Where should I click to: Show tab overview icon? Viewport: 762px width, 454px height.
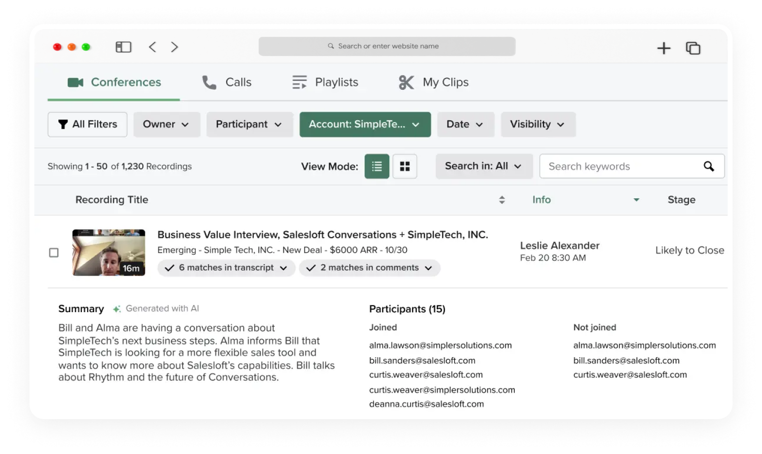coord(693,48)
